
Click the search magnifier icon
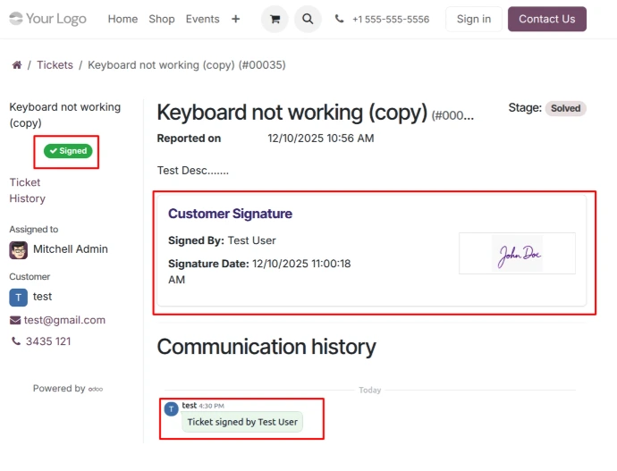click(308, 19)
